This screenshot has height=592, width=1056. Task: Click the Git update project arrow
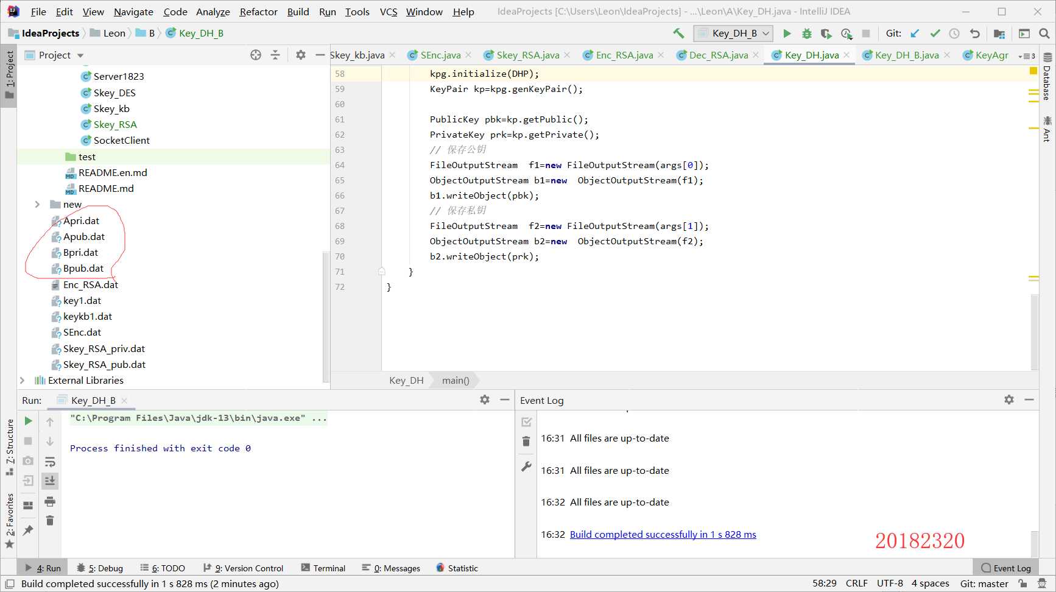(x=915, y=33)
